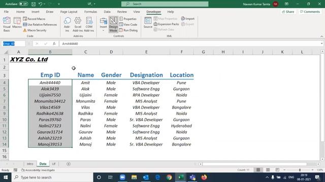Viewport: 325px width, 182px height.
Task: Toggle Design Mode off
Action: [x=113, y=24]
